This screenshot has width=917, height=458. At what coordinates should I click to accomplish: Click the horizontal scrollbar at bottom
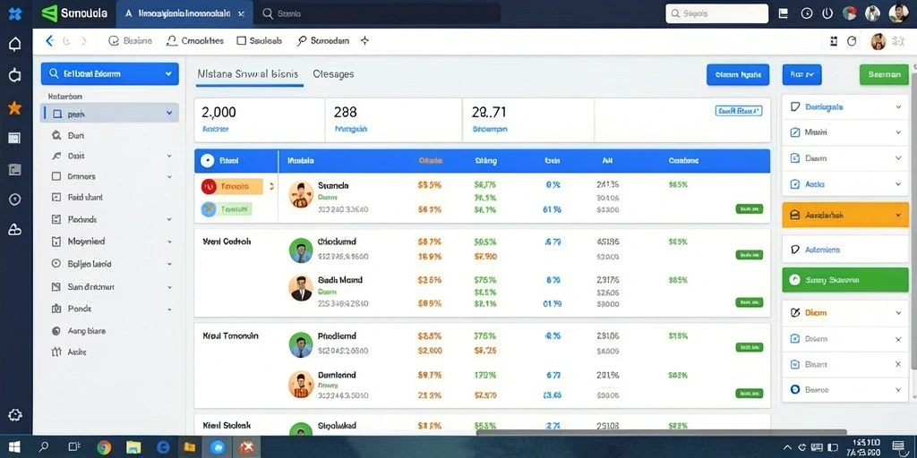pyautogui.click(x=661, y=432)
